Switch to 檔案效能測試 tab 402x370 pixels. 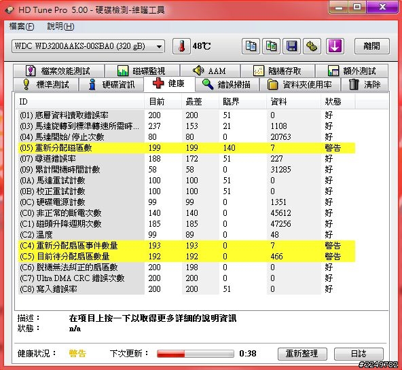coord(58,71)
